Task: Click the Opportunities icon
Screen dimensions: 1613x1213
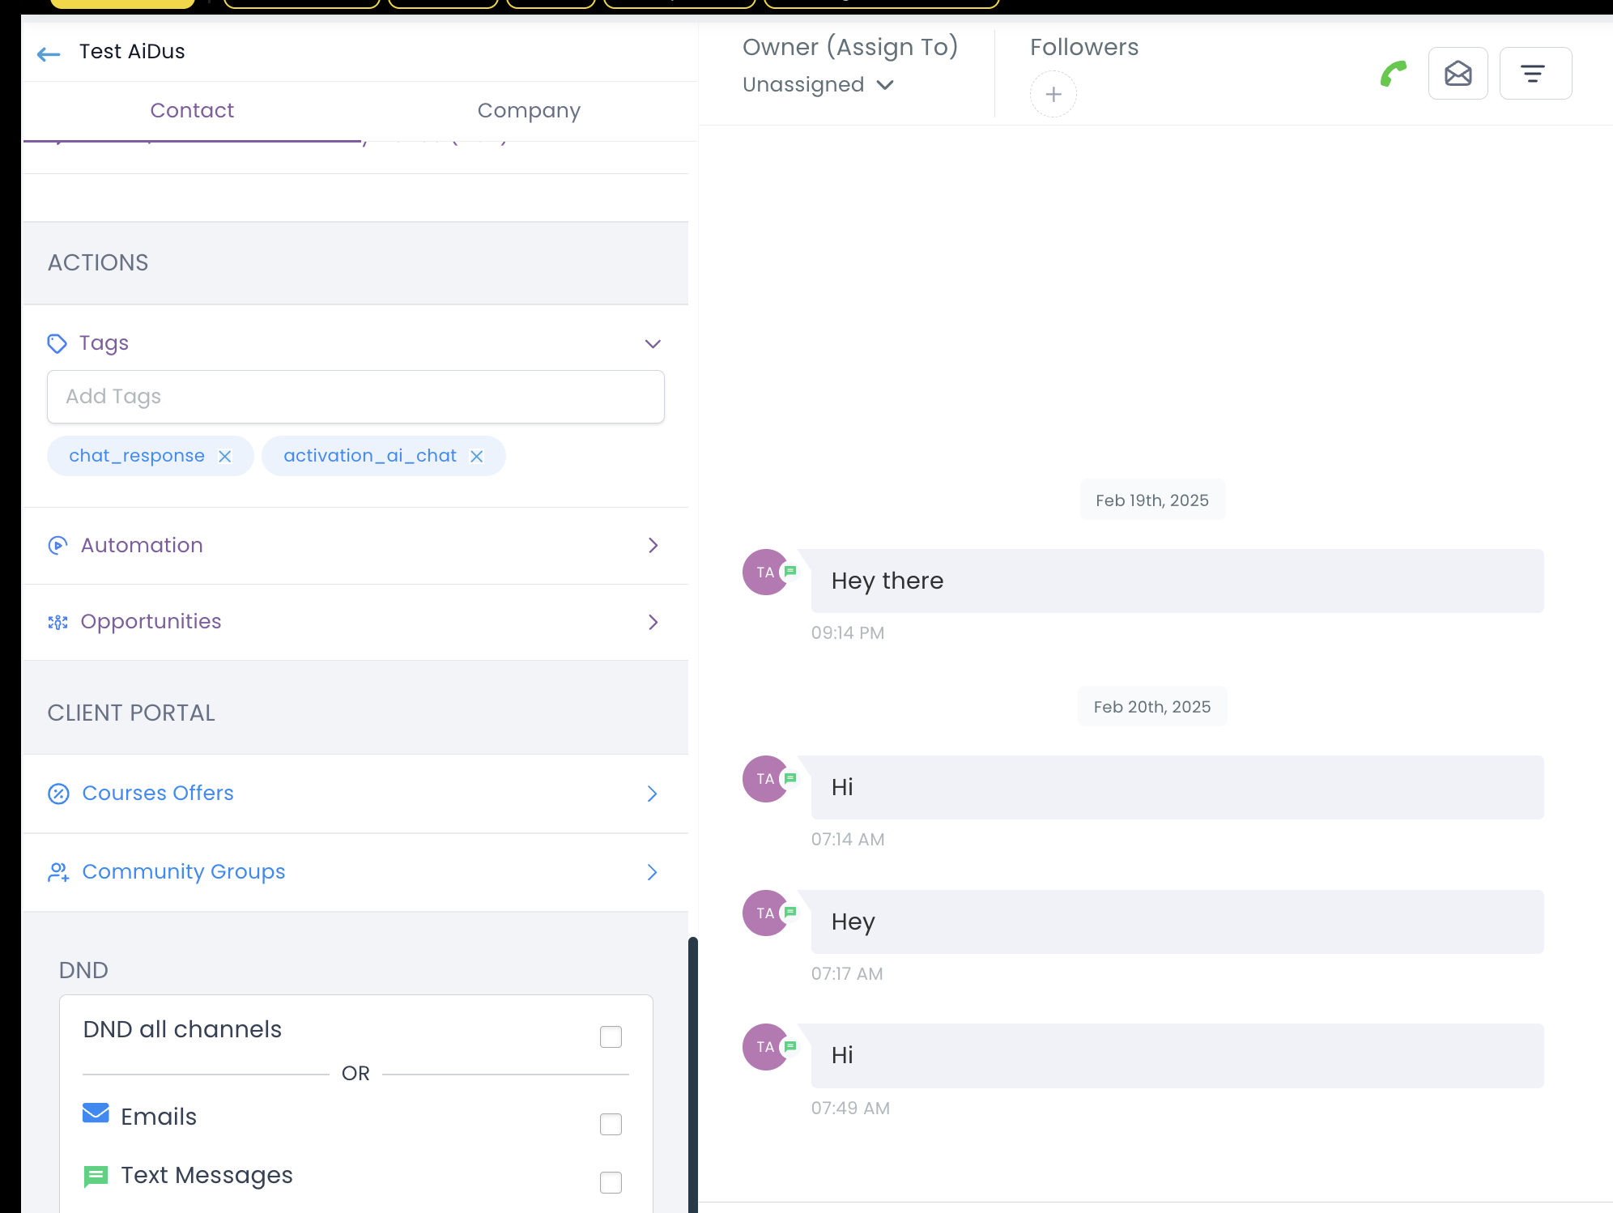Action: [57, 622]
